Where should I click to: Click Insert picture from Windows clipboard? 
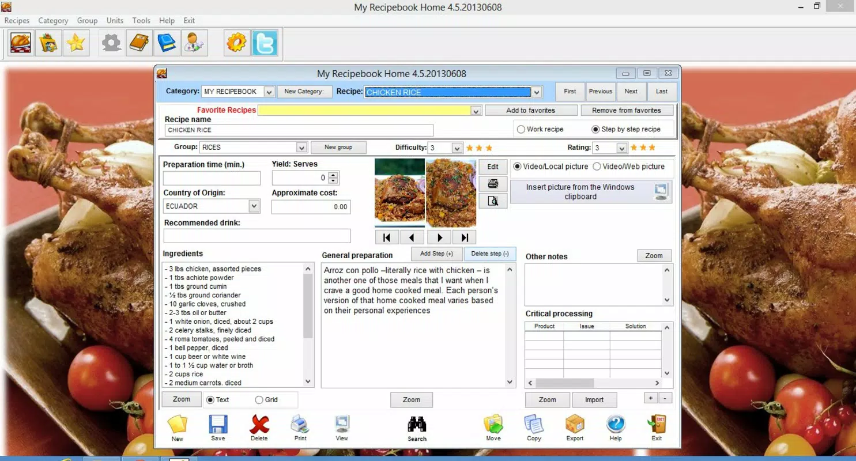tap(591, 192)
